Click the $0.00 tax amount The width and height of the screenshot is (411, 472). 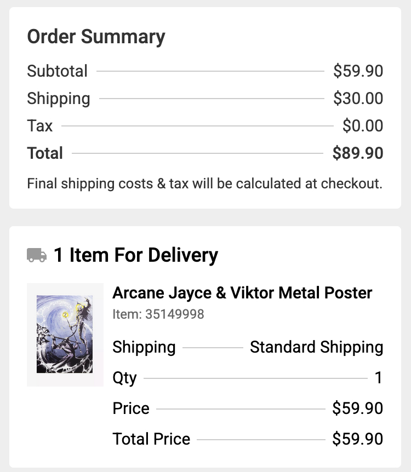(362, 126)
